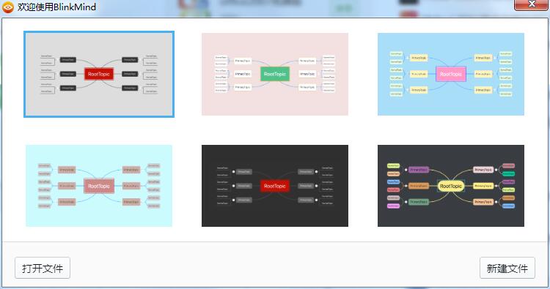Click the purple PrimaryTopic node in multicolor theme

click(419, 170)
